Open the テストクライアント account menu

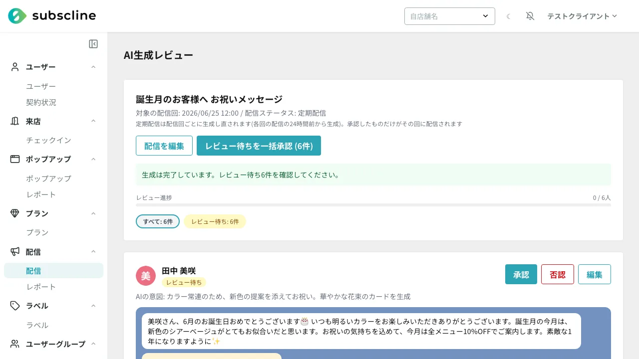pyautogui.click(x=582, y=16)
